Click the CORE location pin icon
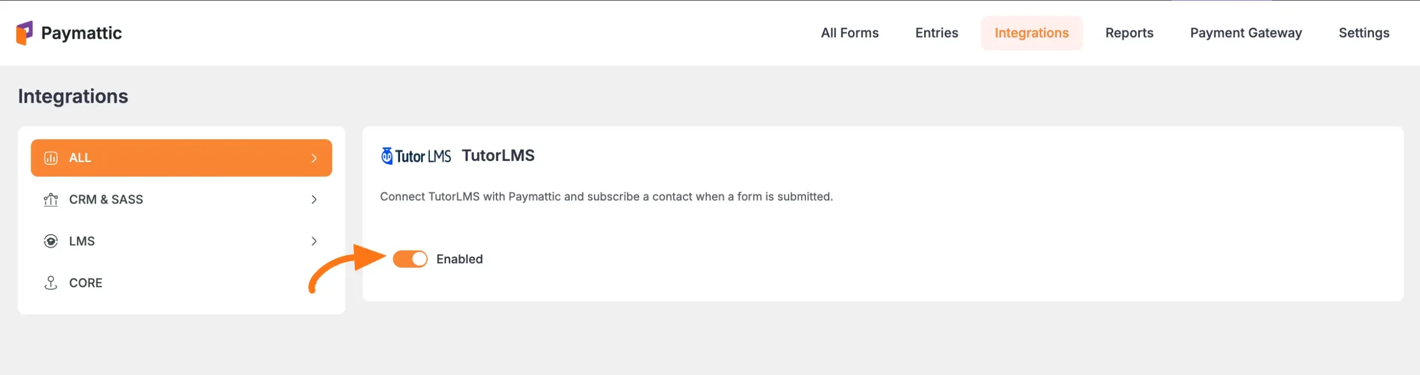 51,282
